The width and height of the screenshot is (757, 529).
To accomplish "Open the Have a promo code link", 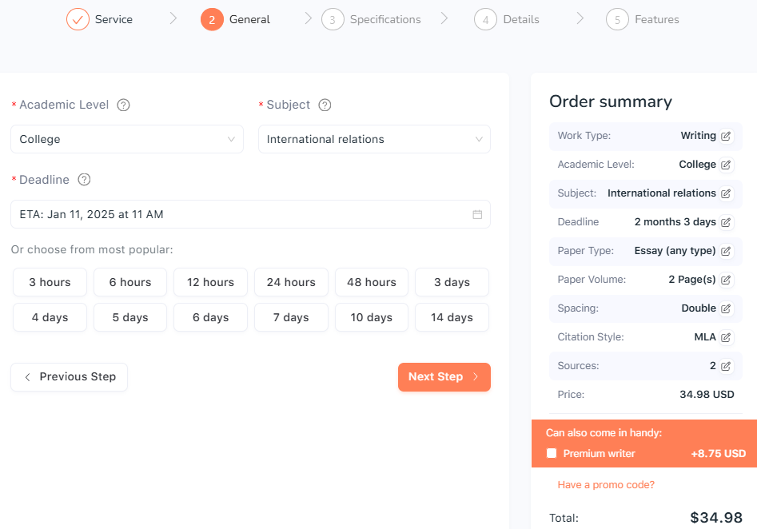I will [606, 484].
